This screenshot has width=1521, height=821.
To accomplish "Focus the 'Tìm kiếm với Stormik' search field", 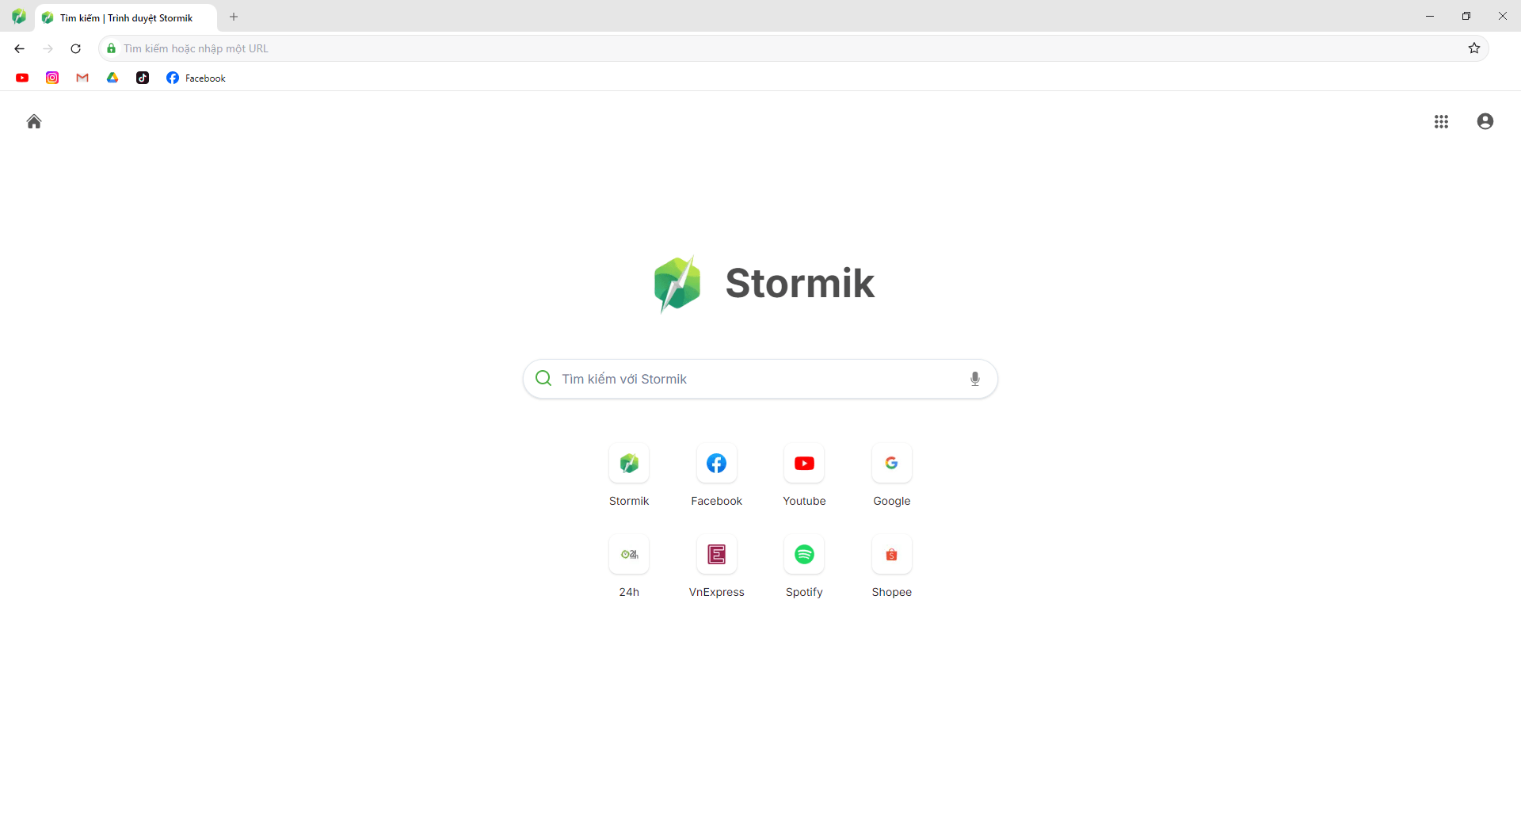I will coord(760,379).
